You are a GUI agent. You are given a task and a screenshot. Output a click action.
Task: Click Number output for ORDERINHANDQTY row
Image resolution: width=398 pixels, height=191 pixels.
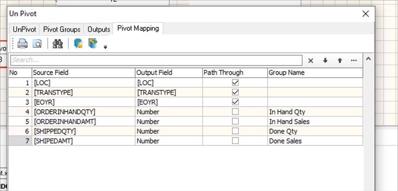coord(169,112)
